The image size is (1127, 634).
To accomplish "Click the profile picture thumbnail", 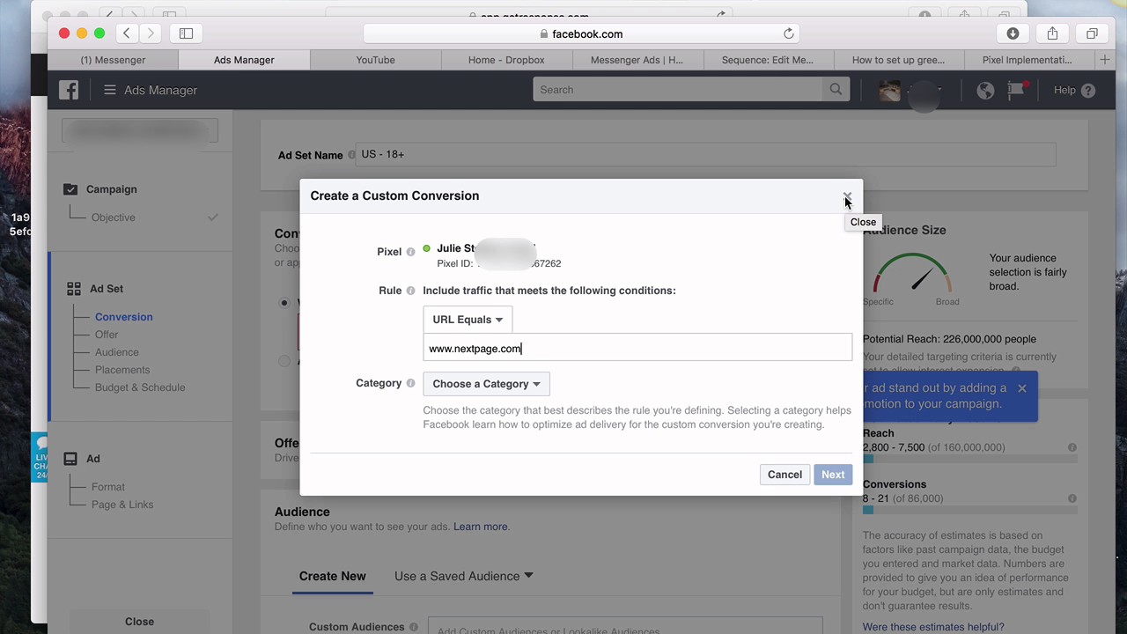I will (889, 90).
